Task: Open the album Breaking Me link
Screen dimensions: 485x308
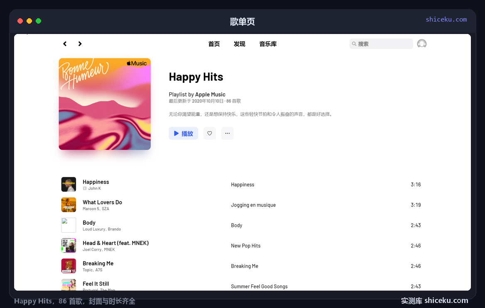Action: pyautogui.click(x=245, y=266)
